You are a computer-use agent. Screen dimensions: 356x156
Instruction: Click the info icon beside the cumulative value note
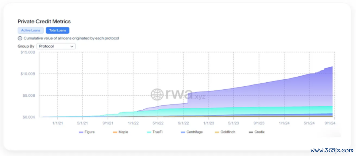(x=20, y=38)
